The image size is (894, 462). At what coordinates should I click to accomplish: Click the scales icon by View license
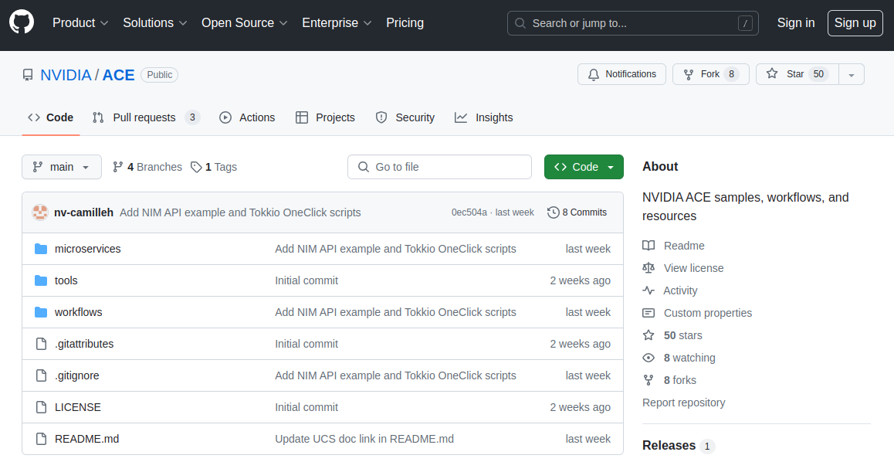tap(648, 268)
